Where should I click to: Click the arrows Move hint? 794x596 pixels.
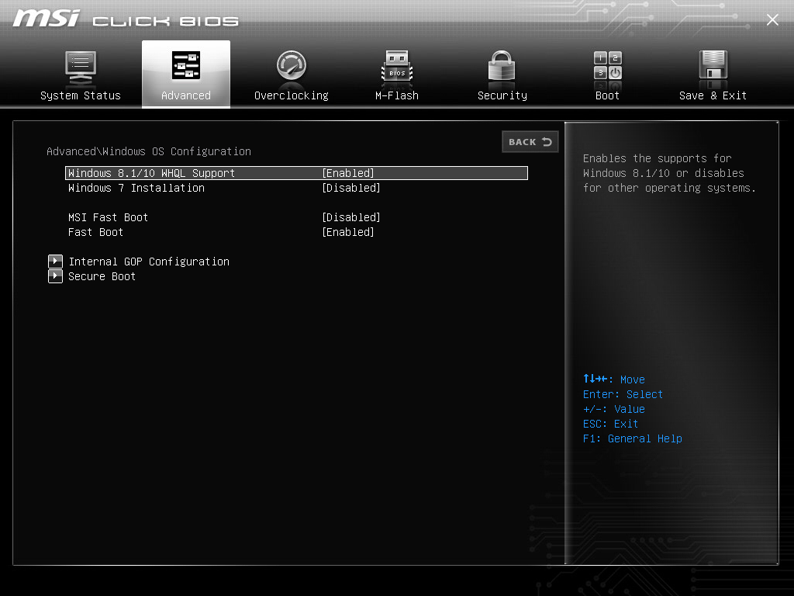pos(614,379)
